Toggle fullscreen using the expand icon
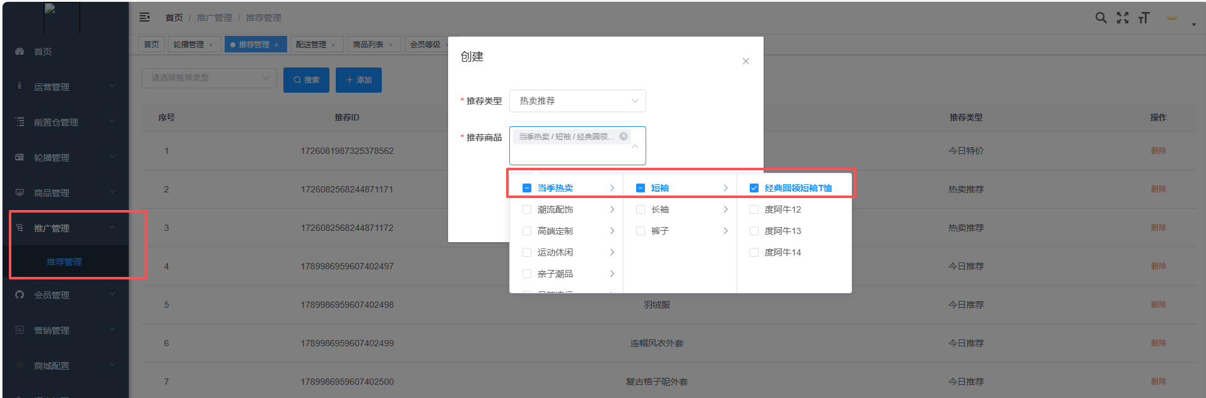Screen dimensions: 1206x398 (x=1122, y=18)
